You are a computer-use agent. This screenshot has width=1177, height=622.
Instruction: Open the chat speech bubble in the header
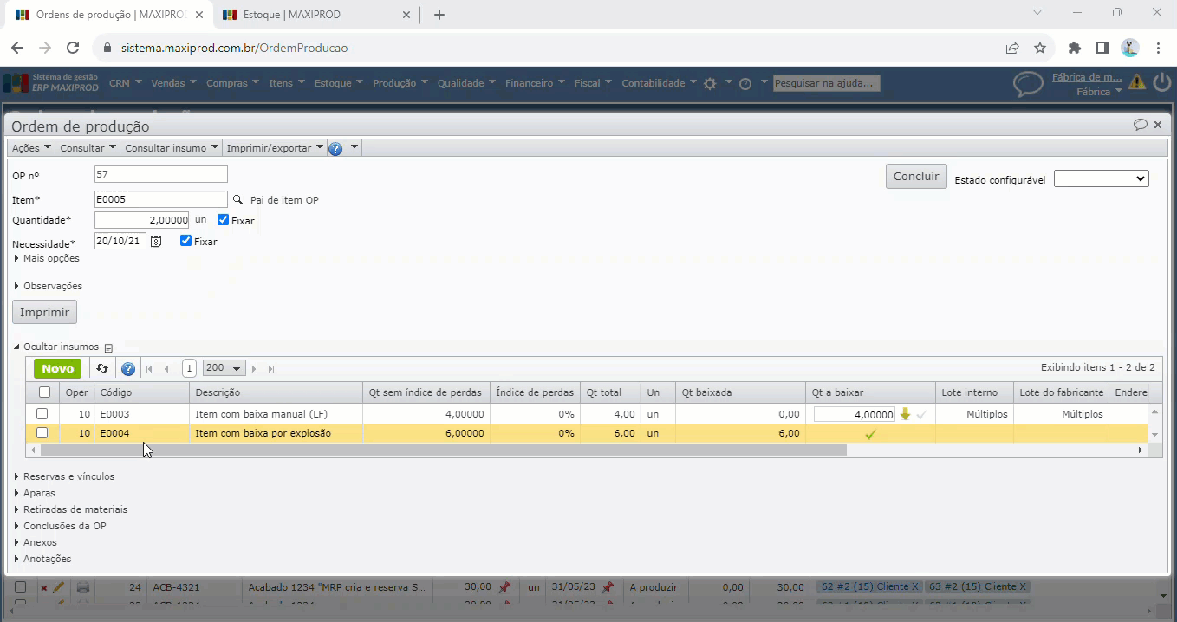point(1028,83)
